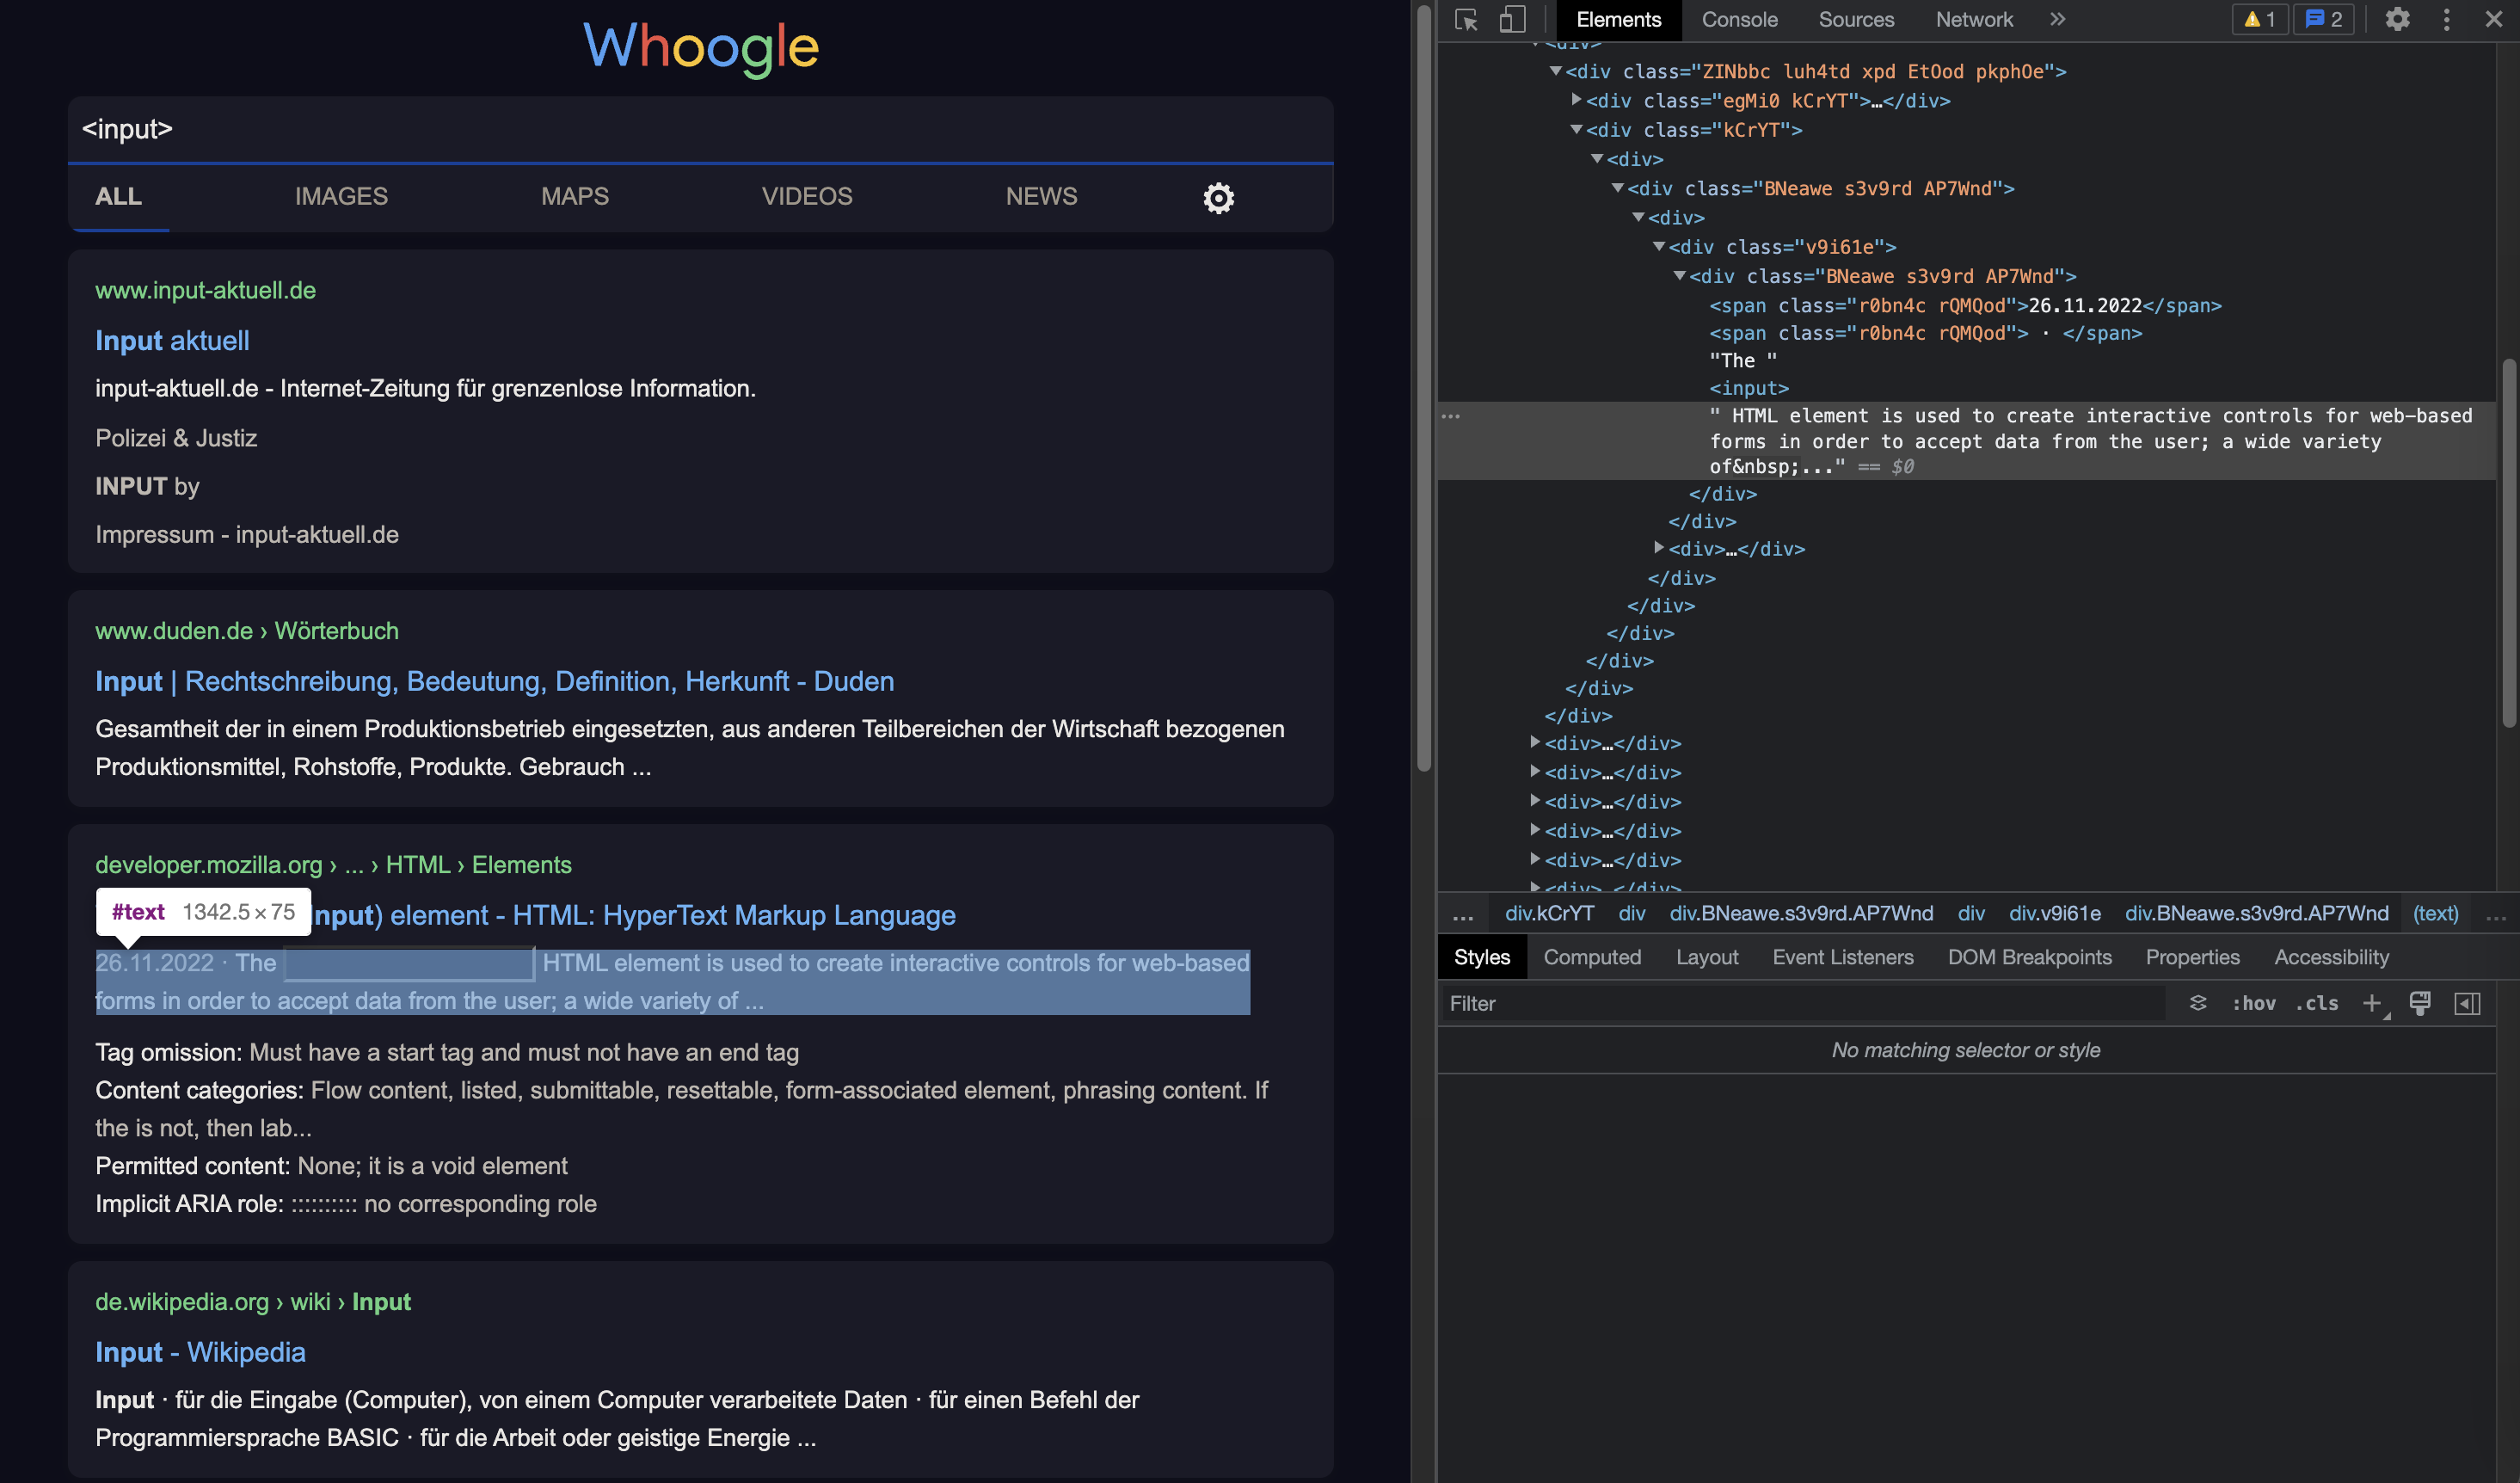Viewport: 2520px width, 1483px height.
Task: Open the DevTools three-dot menu
Action: pyautogui.click(x=2445, y=19)
